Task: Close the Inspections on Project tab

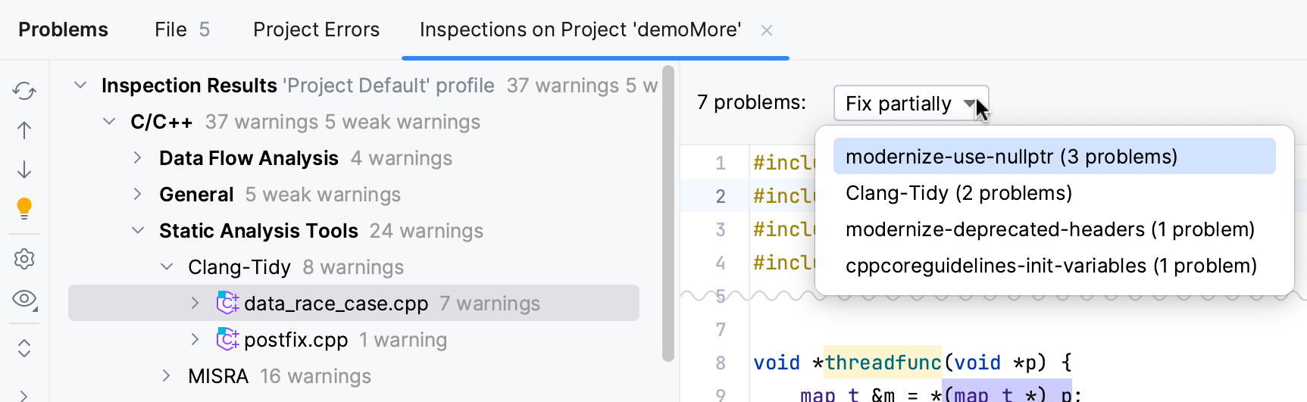Action: point(767,30)
